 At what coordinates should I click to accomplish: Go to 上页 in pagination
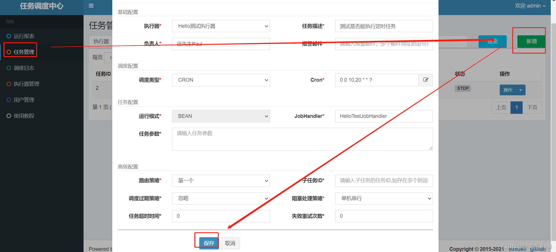pyautogui.click(x=501, y=107)
